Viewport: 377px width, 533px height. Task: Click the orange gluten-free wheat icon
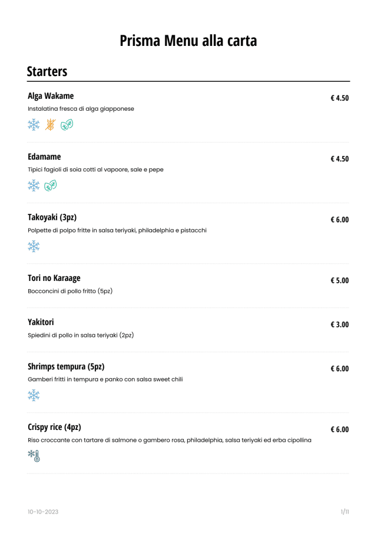[x=51, y=124]
